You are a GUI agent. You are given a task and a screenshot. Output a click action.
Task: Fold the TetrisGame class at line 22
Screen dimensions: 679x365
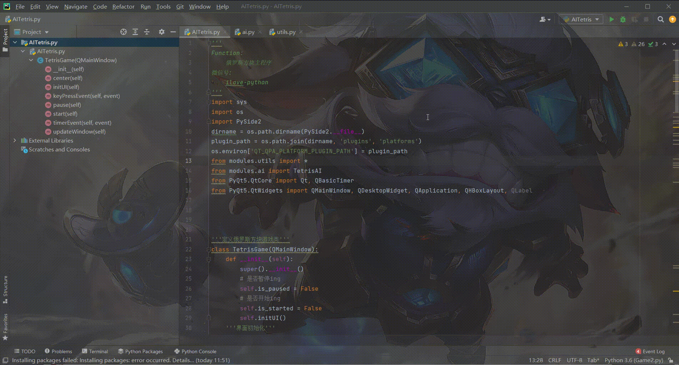pos(209,250)
